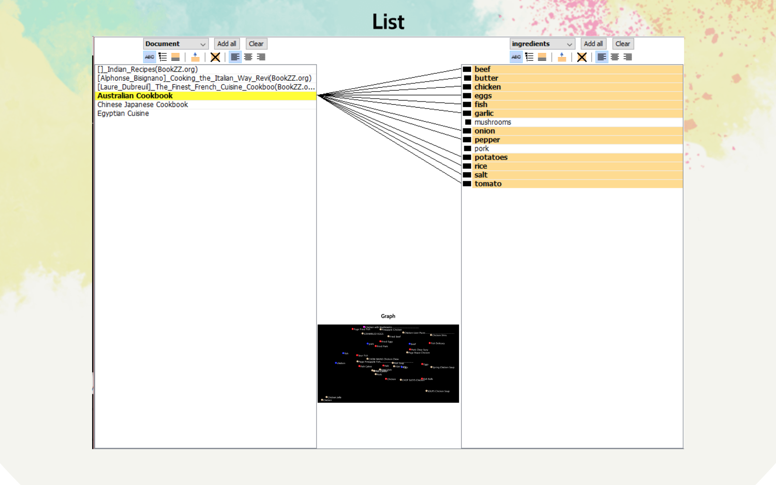Select the chicken ingredient row
776x485 pixels.
[572, 87]
